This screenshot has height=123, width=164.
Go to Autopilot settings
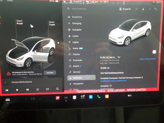(75, 30)
